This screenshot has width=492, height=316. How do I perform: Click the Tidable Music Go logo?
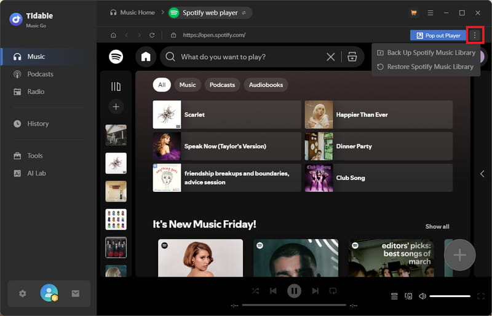pyautogui.click(x=31, y=20)
